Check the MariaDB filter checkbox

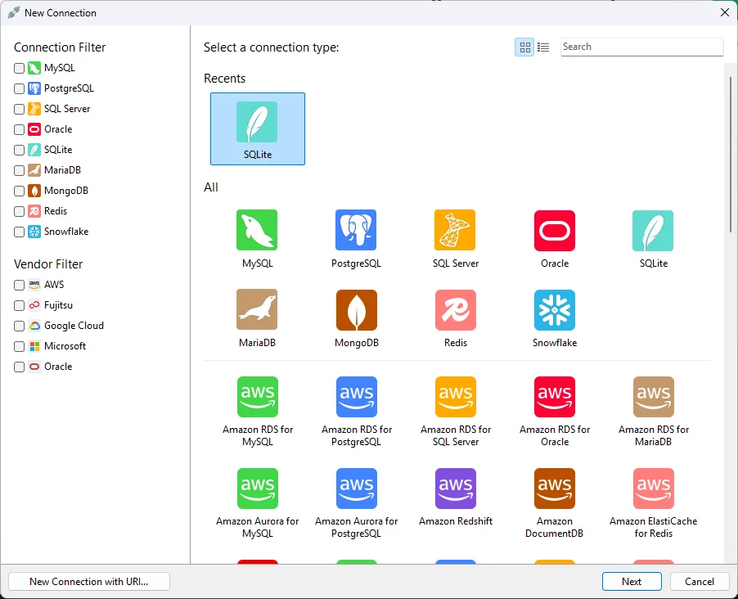(20, 170)
